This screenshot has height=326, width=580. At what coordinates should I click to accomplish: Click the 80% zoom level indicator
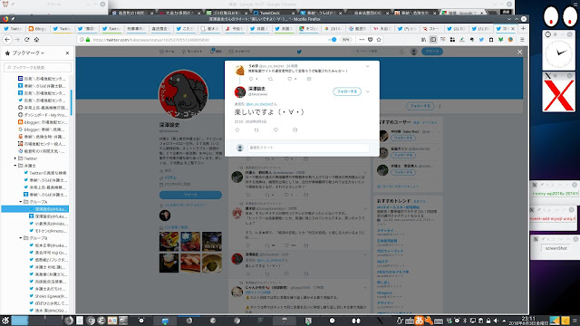[346, 40]
